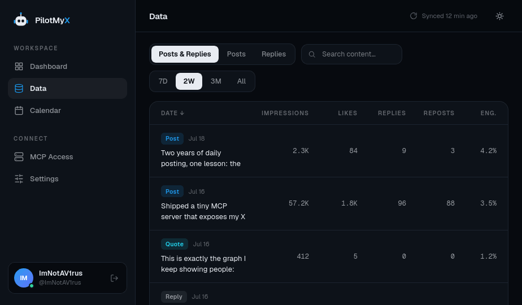The image size is (522, 305).
Task: Click the MCP Access server icon
Action: point(19,157)
